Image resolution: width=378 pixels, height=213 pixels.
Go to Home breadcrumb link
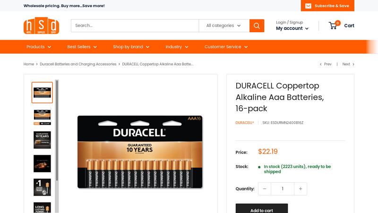point(29,64)
